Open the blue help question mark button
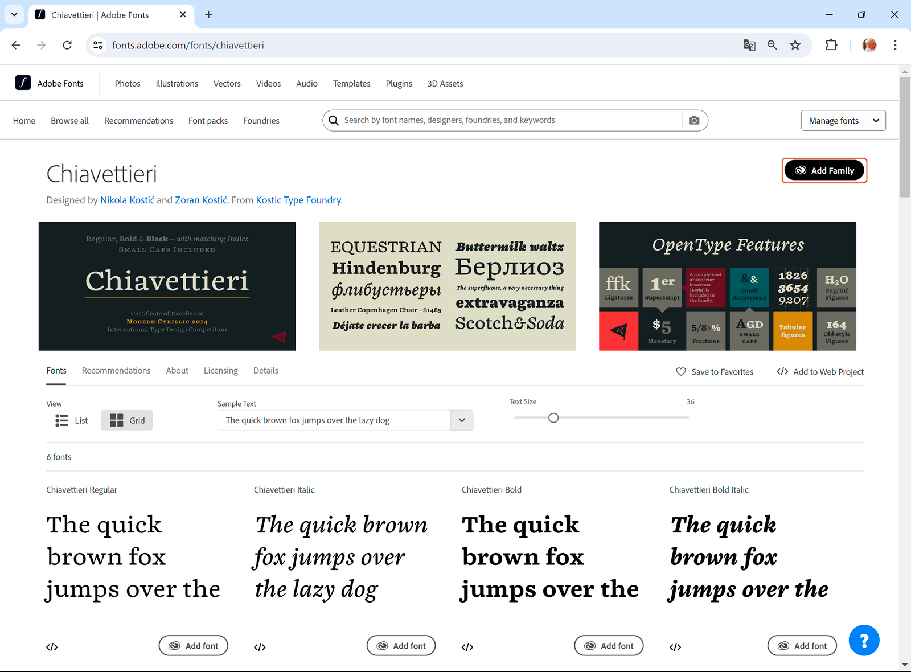 [864, 641]
